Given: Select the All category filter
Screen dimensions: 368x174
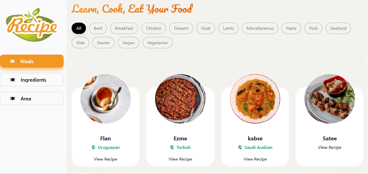Looking at the screenshot, I should 79,28.
